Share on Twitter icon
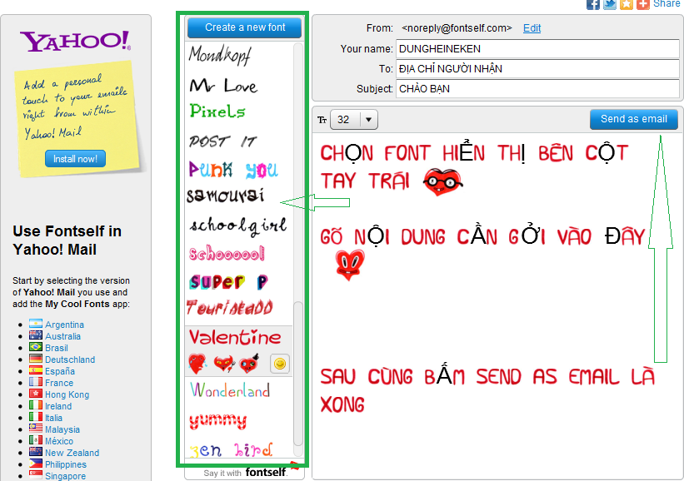 click(610, 4)
